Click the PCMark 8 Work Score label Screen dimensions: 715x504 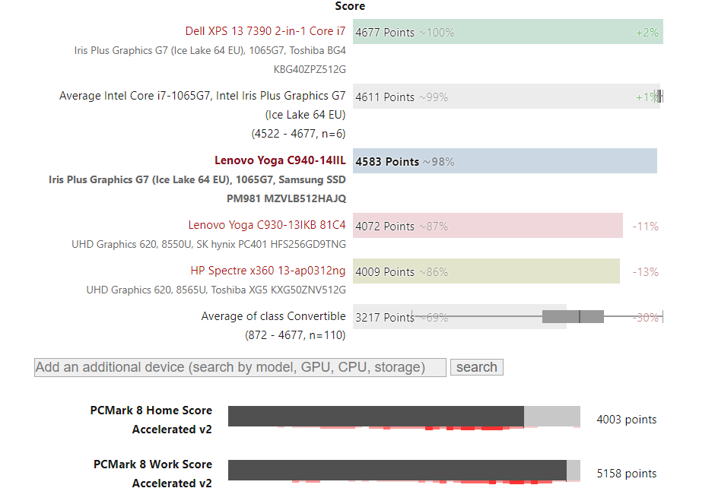(x=153, y=474)
